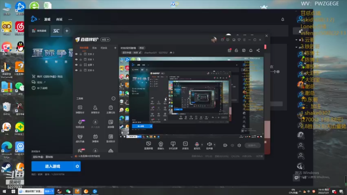Open Windows Start menu
Screen dimensions: 347x195
point(4,191)
